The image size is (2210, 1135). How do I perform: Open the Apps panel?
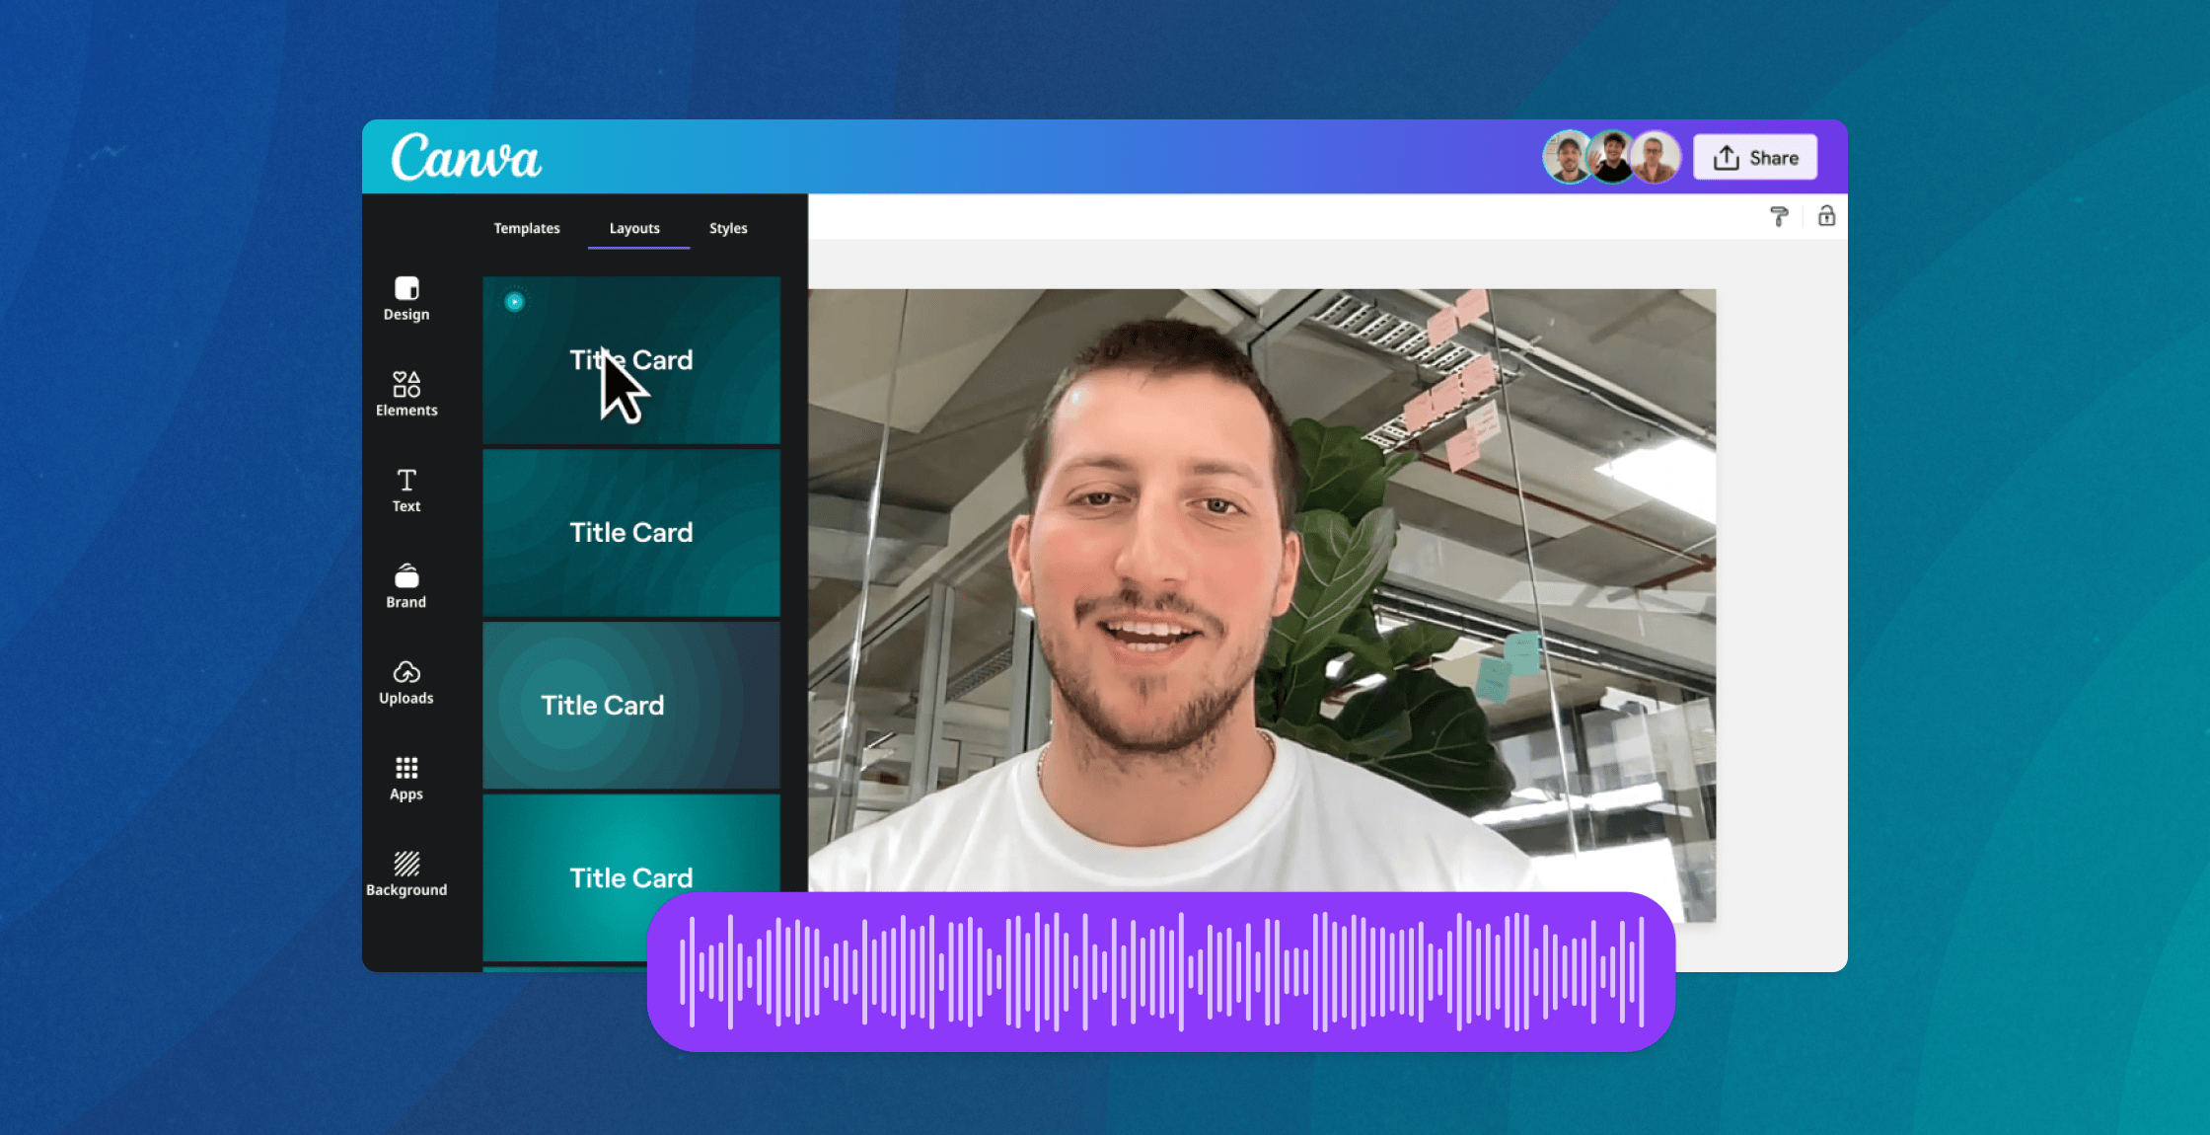click(x=406, y=779)
